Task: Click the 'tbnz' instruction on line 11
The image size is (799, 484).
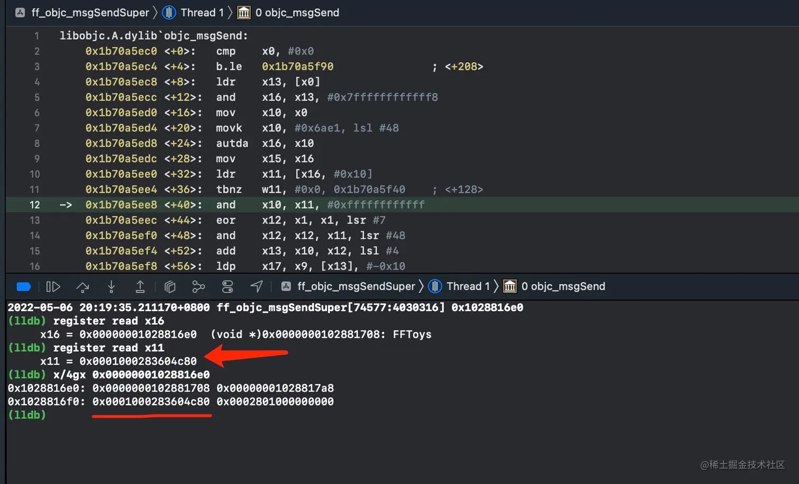Action: pos(229,189)
